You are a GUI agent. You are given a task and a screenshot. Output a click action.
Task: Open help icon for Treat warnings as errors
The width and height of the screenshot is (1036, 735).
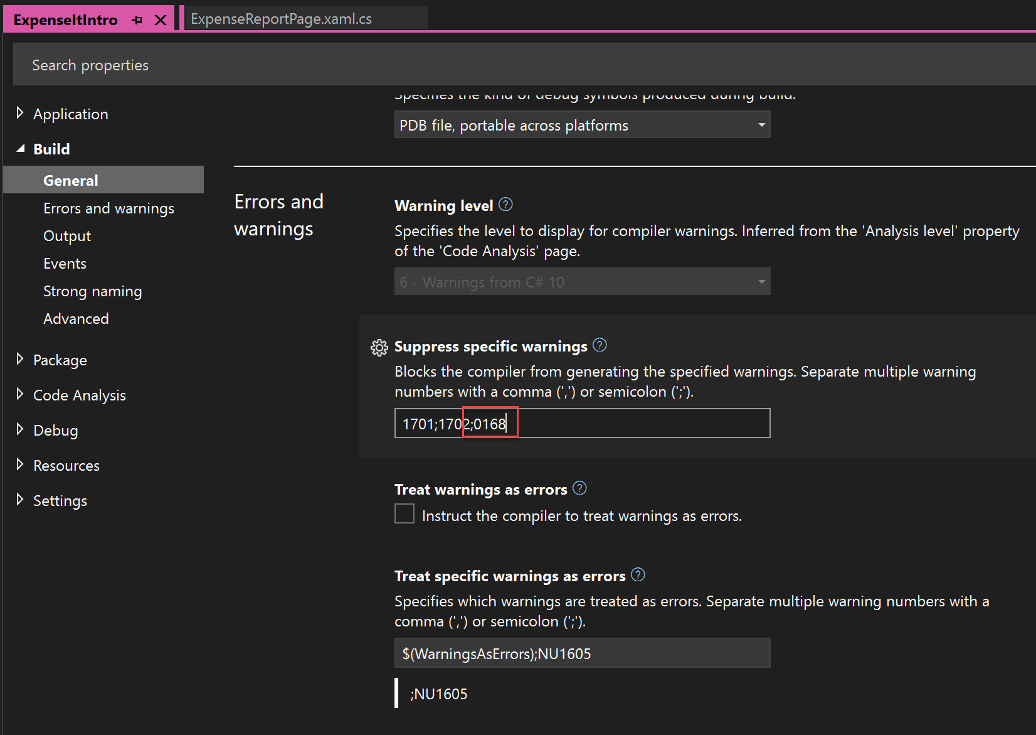click(579, 488)
